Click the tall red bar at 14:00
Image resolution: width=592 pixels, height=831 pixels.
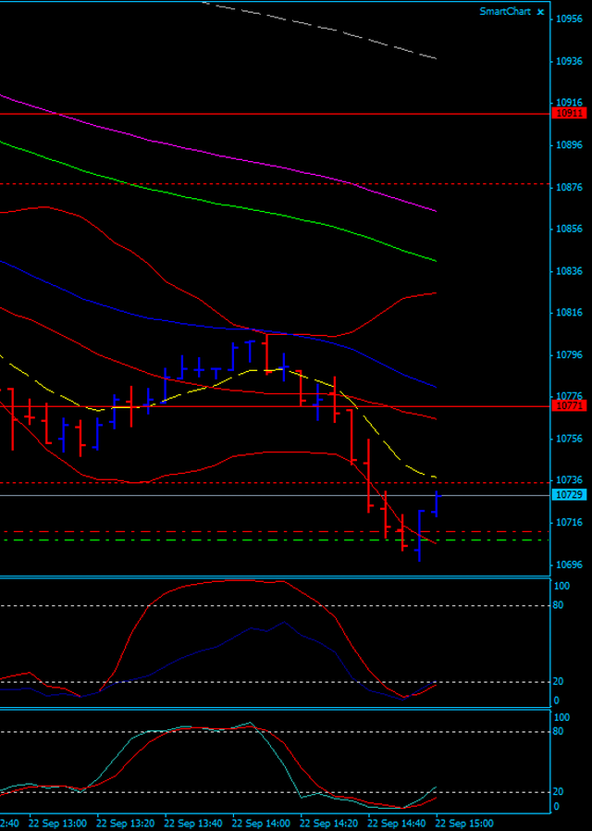[266, 353]
